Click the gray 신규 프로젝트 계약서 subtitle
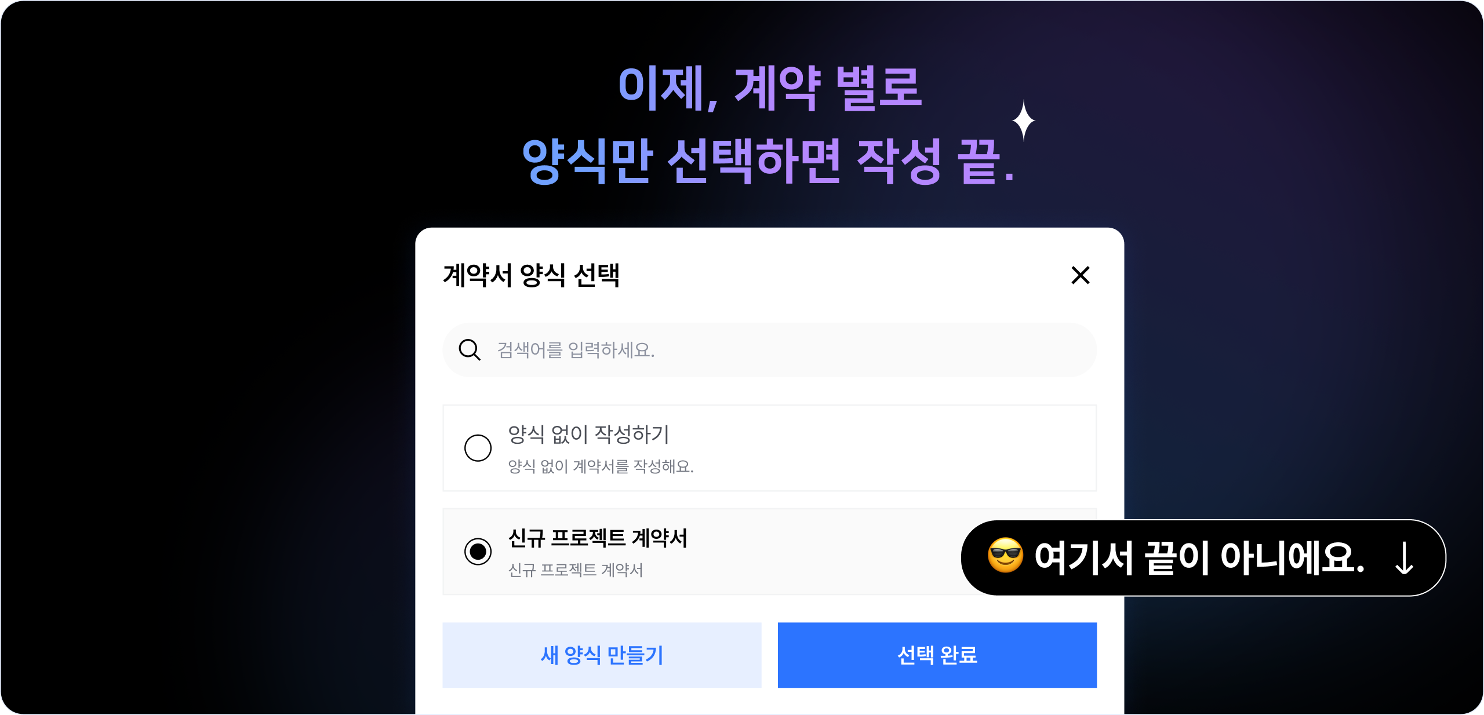Viewport: 1484px width, 715px height. 575,570
